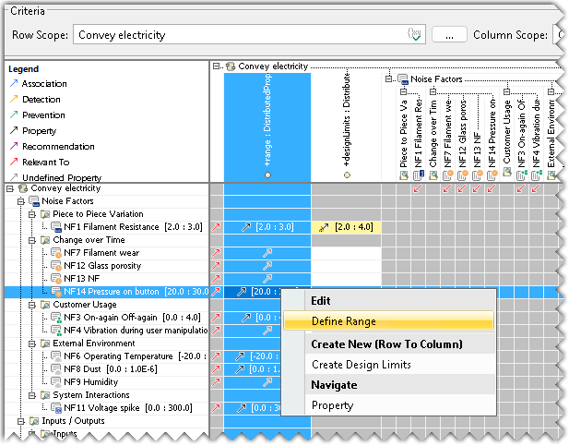Click the check icon in Row Scope field
Image resolution: width=569 pixels, height=446 pixels.
coord(414,34)
